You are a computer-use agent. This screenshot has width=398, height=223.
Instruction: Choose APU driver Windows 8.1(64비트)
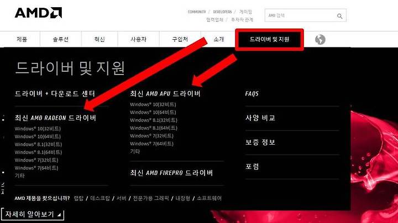[x=154, y=128]
